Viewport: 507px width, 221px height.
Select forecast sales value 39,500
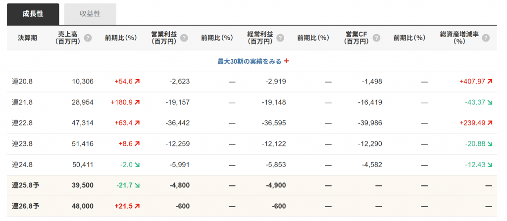coord(83,185)
